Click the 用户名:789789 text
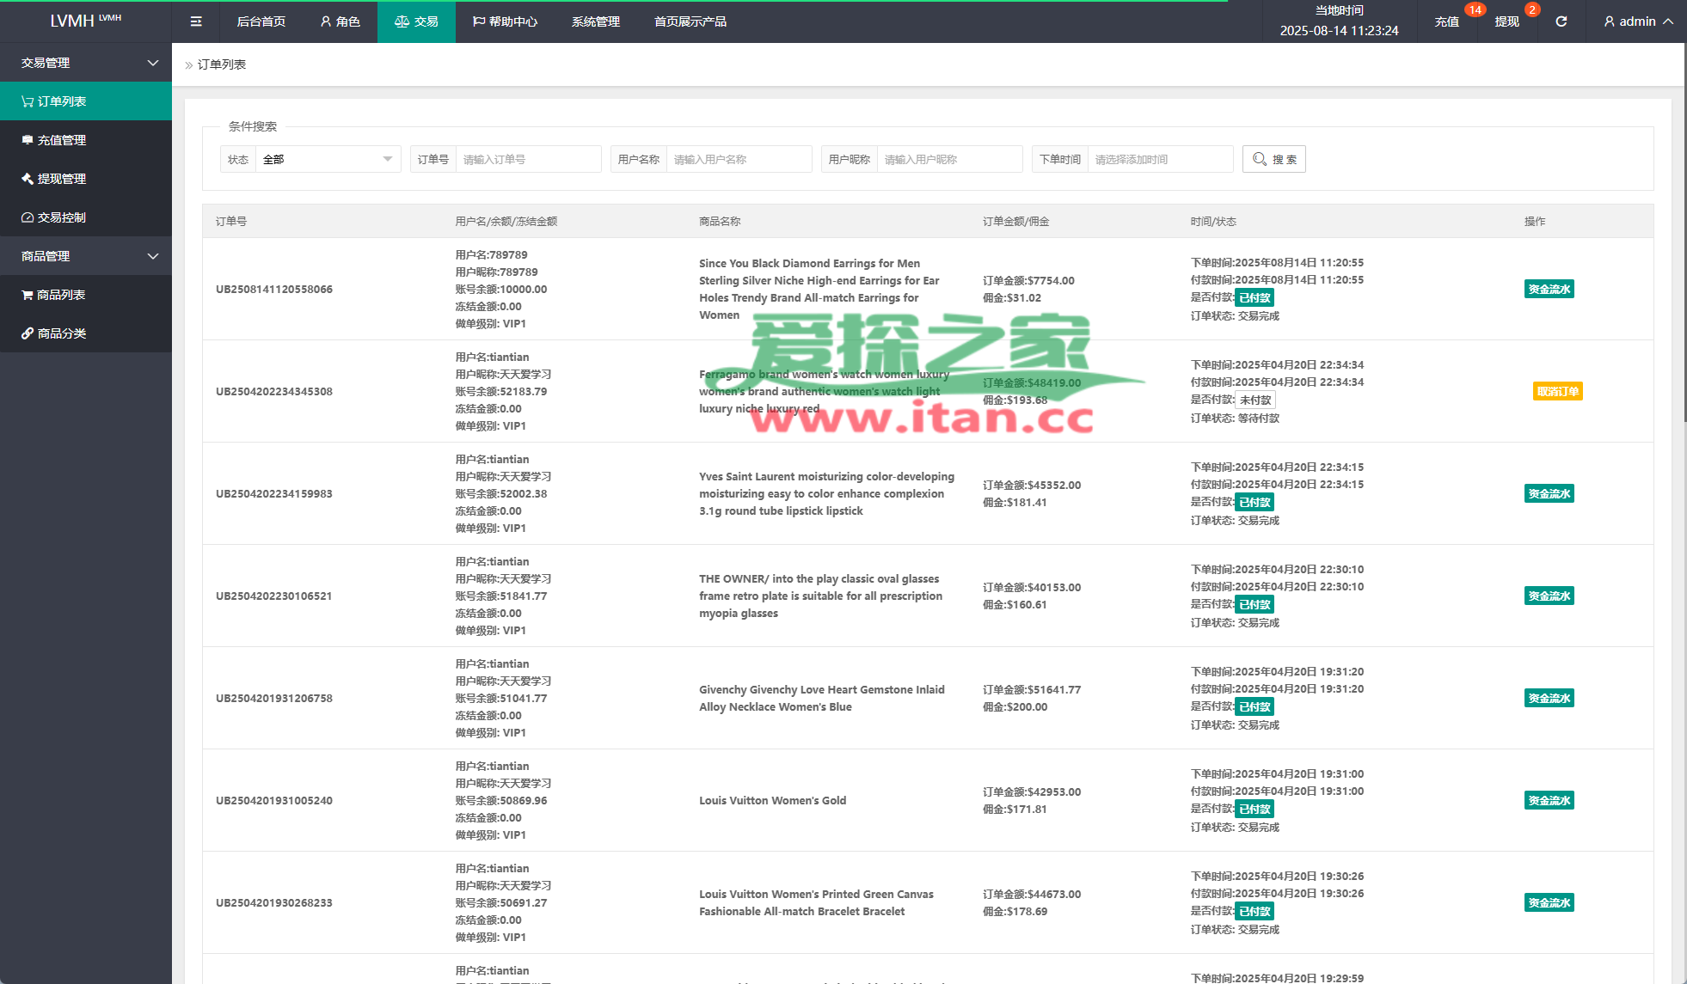This screenshot has width=1687, height=984. [x=491, y=254]
